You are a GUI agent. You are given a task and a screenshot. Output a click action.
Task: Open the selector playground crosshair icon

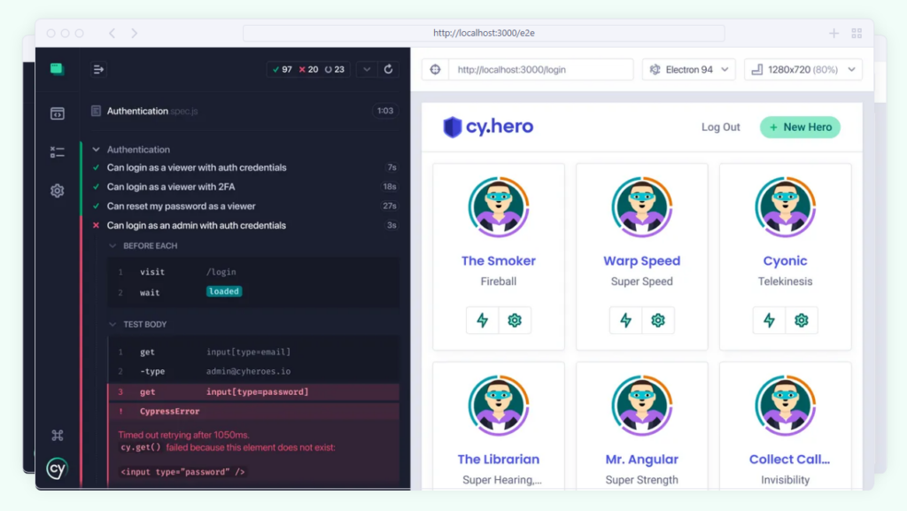[x=436, y=69]
